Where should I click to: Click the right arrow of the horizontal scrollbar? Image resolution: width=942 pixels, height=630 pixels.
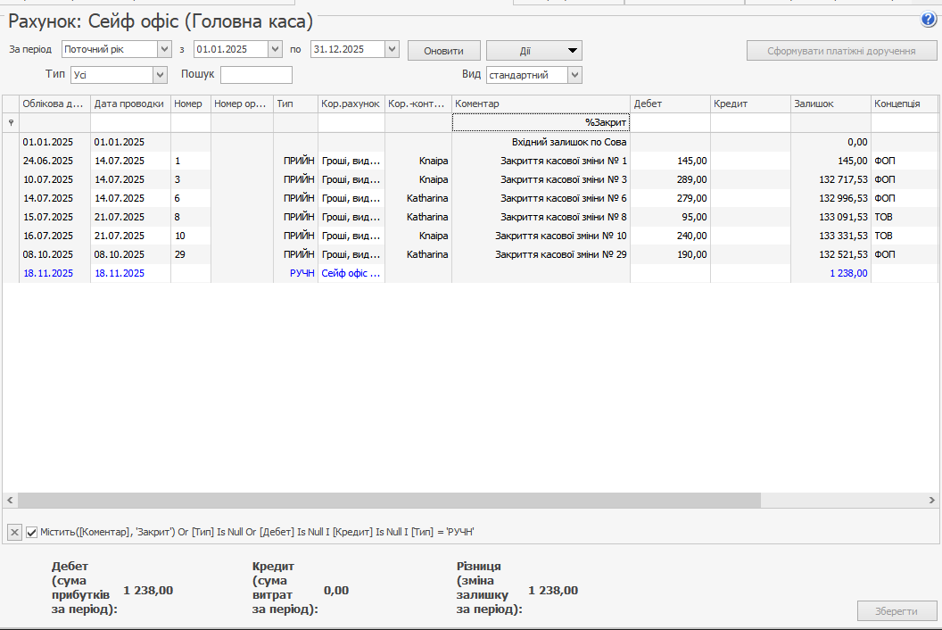pyautogui.click(x=932, y=501)
